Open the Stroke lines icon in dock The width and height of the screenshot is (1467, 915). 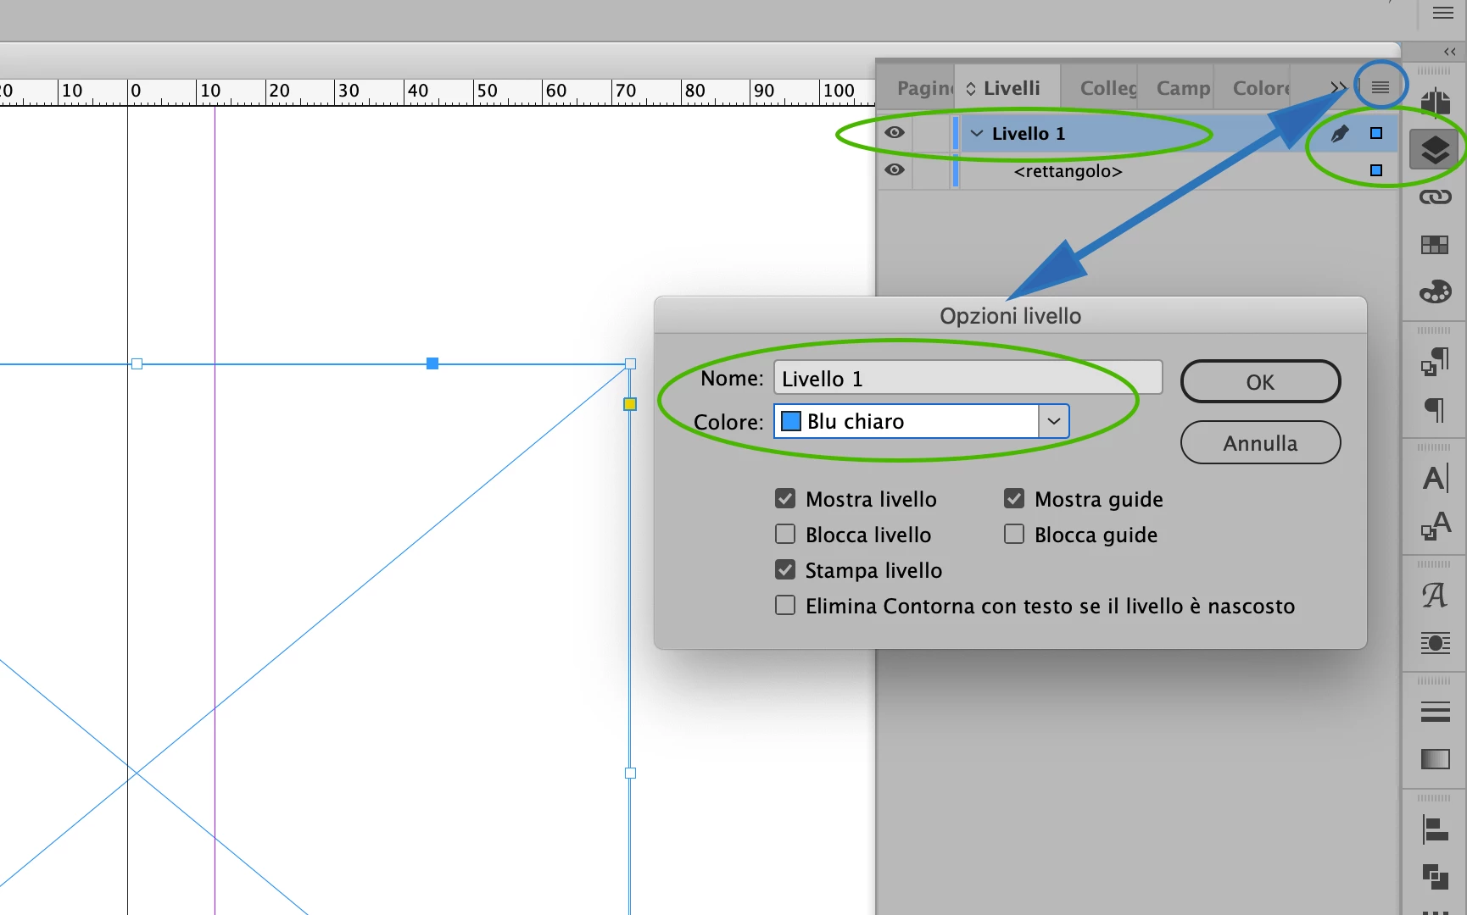pos(1435,712)
